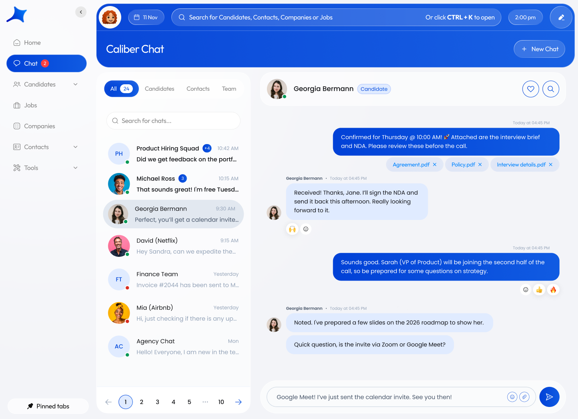Remove the Interview details.pdf attachment
The width and height of the screenshot is (578, 419).
pyautogui.click(x=551, y=165)
